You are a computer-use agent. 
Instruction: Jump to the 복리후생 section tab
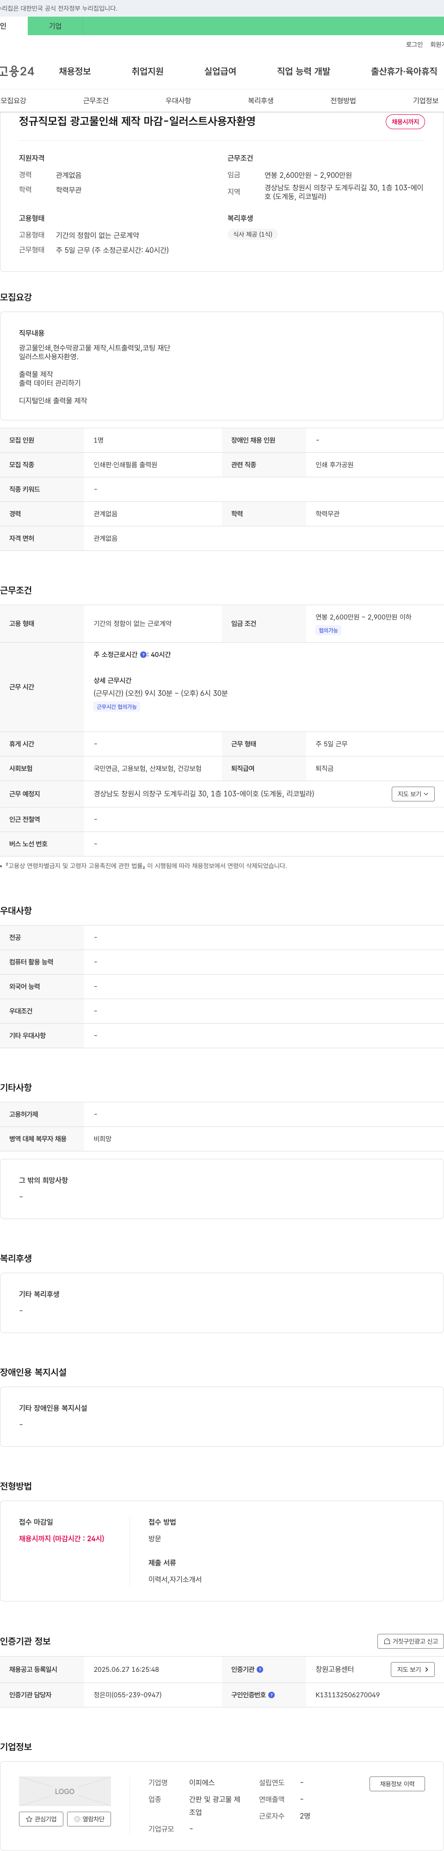pos(261,100)
